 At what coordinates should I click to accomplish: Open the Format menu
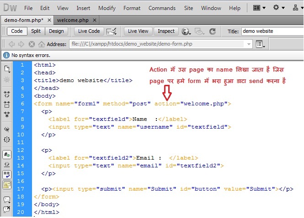tap(132, 8)
